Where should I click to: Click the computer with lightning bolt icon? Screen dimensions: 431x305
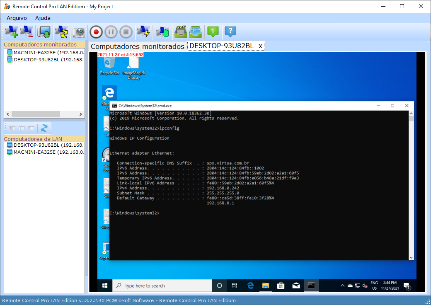tap(143, 31)
